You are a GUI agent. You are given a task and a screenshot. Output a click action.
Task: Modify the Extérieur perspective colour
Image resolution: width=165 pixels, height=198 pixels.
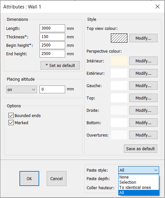tap(143, 73)
